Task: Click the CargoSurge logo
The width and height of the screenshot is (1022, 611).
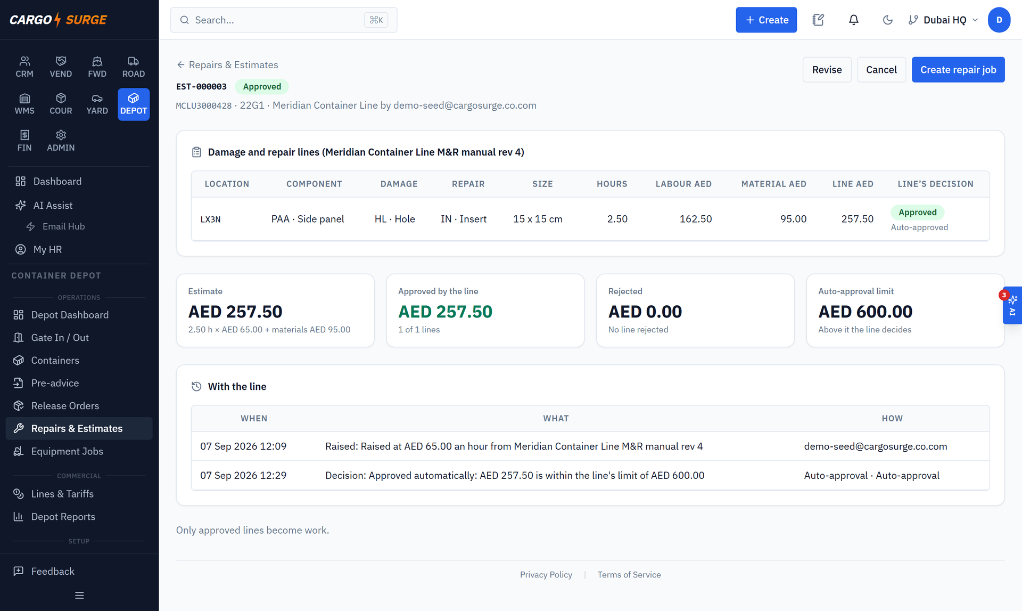Action: coord(59,20)
